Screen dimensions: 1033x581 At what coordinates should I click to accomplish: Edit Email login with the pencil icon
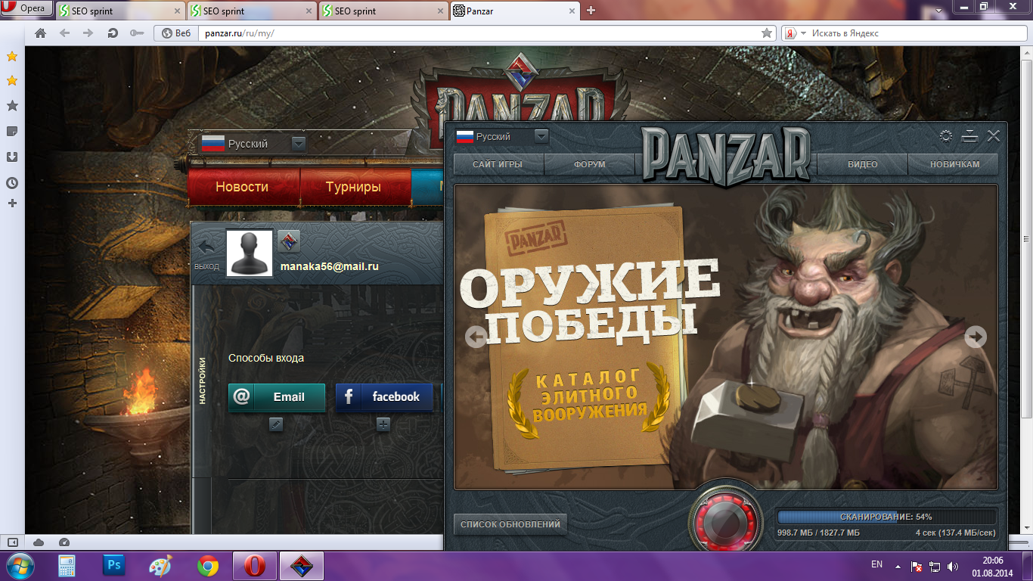(276, 425)
